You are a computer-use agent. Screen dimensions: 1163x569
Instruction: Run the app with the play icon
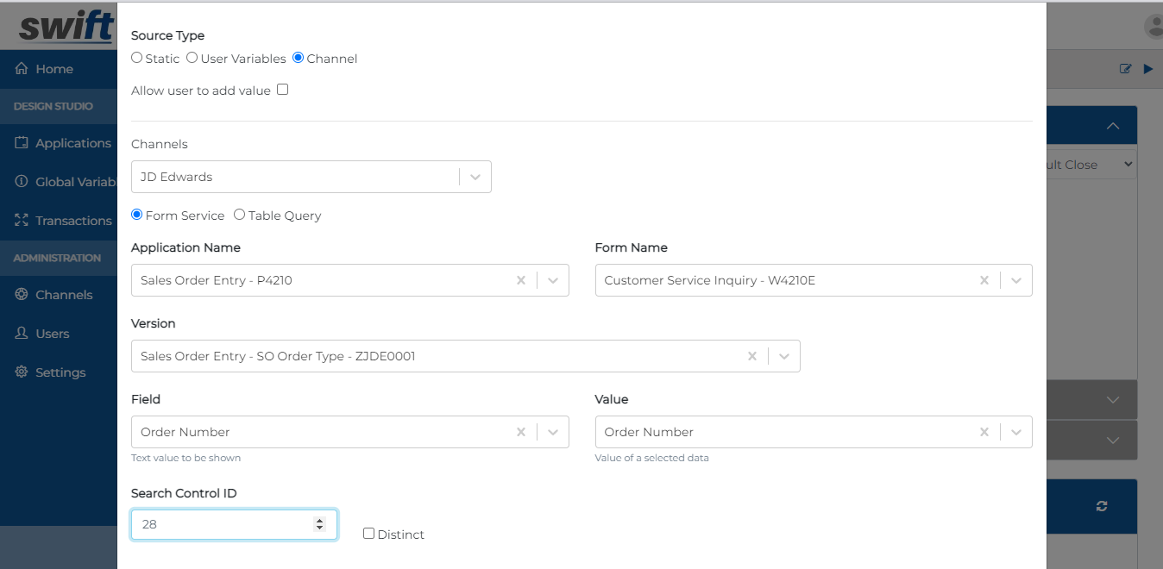[x=1147, y=68]
